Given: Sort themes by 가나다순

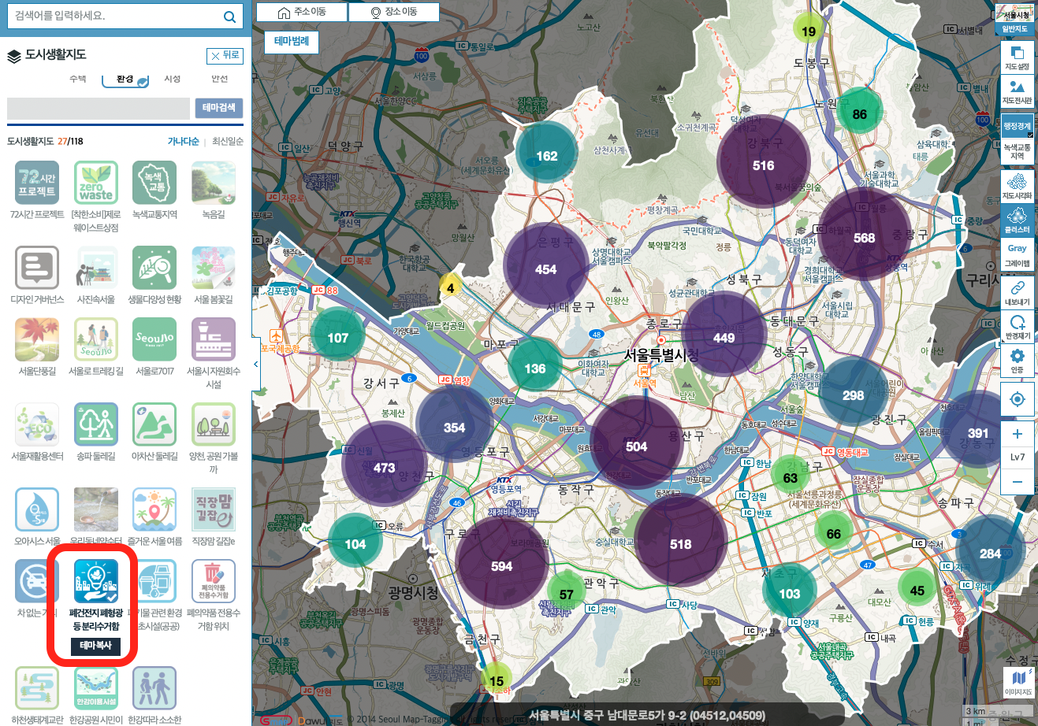Looking at the screenshot, I should tap(183, 142).
